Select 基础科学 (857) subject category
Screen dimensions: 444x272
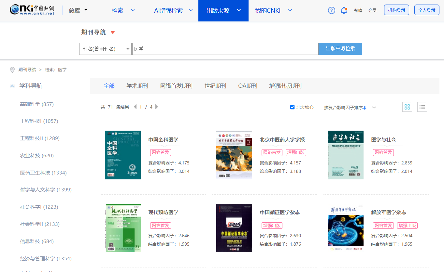pos(37,104)
